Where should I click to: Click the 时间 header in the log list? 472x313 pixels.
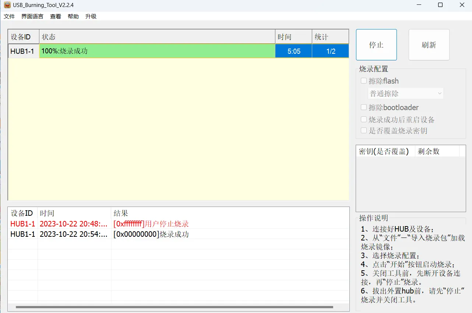(x=74, y=213)
